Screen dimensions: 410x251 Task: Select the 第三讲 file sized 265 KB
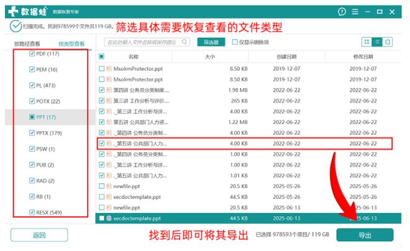point(141,101)
